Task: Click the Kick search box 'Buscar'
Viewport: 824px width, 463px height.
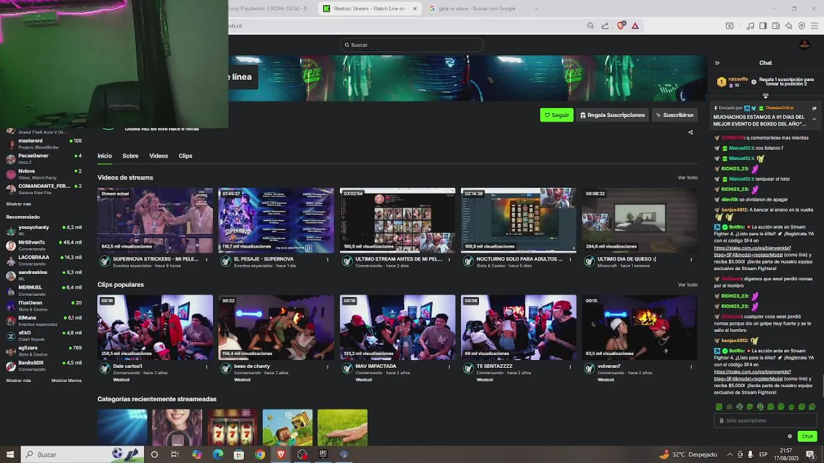Action: click(x=412, y=45)
